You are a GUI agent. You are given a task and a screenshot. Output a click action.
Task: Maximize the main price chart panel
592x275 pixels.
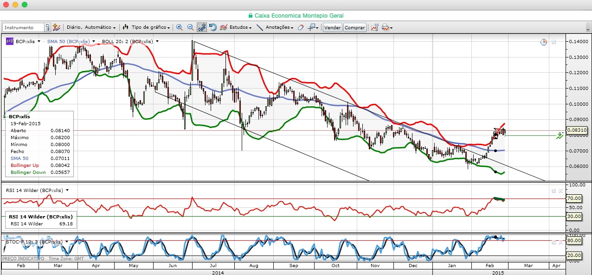click(x=553, y=42)
